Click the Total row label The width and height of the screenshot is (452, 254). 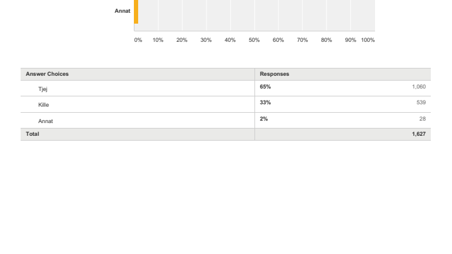pyautogui.click(x=32, y=134)
